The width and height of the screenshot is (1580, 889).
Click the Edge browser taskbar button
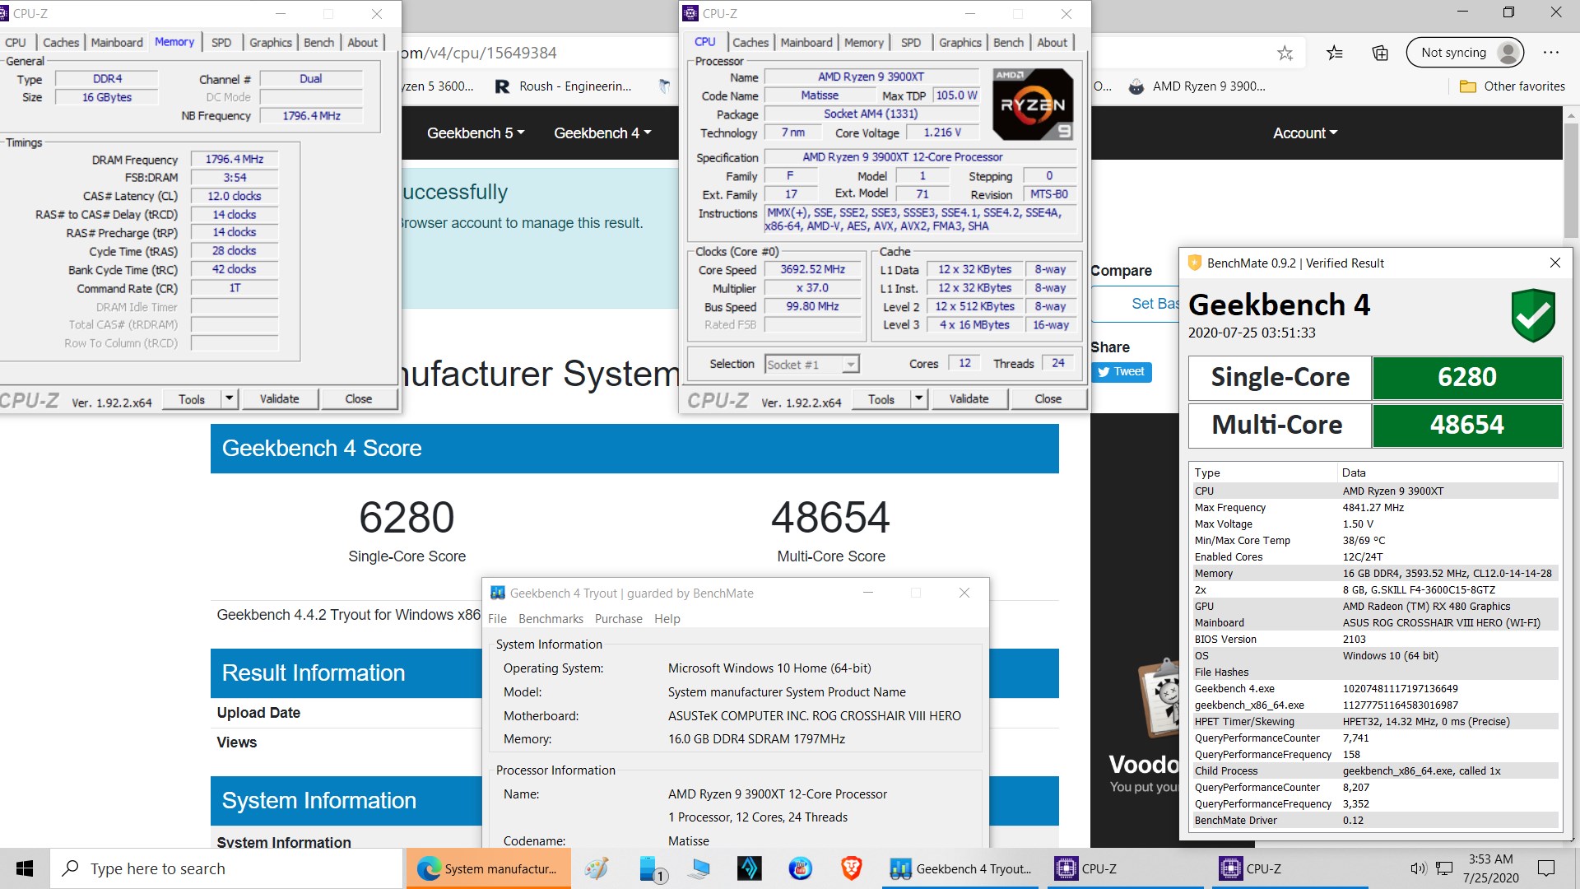point(488,868)
